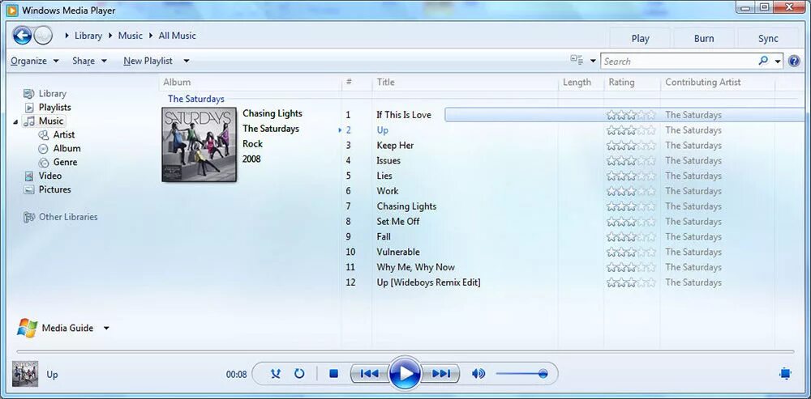Browse by Genre in the sidebar
811x399 pixels.
(65, 162)
